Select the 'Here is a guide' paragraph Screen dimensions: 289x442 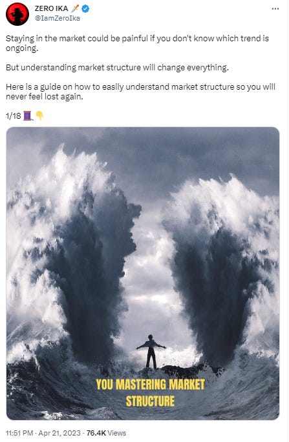[x=140, y=92]
